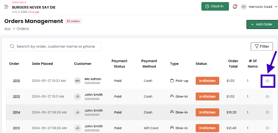View order 2014 via eye icon
The height and width of the screenshot is (133, 278).
[x=268, y=112]
